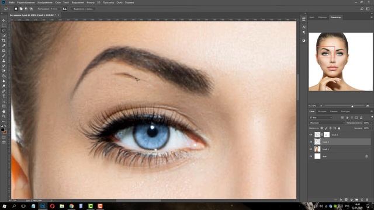Select the Brush tool
The height and width of the screenshot is (210, 374).
pyautogui.click(x=4, y=56)
